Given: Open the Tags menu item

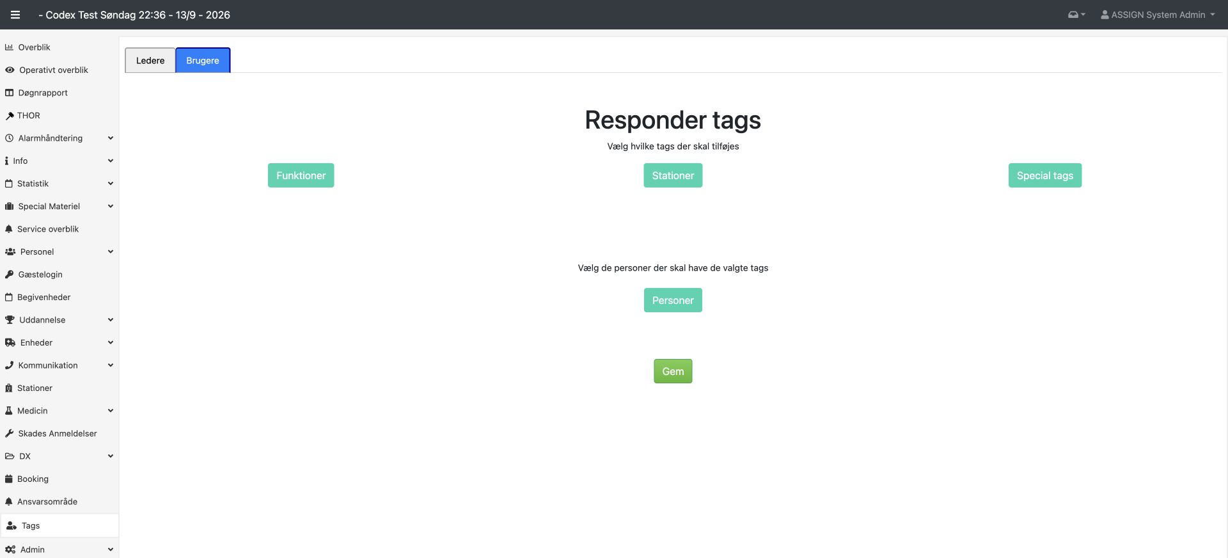Looking at the screenshot, I should coord(59,526).
